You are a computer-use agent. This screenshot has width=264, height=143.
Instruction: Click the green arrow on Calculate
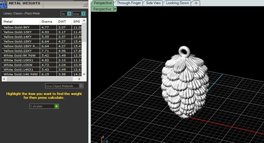pos(56,106)
